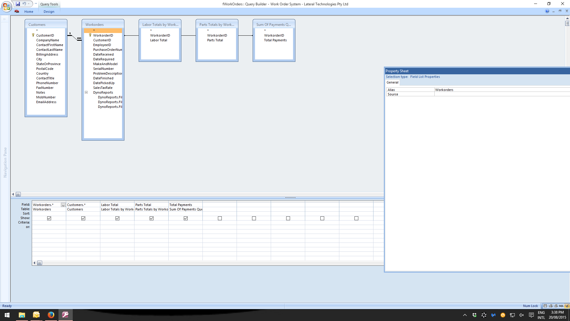Open the Design ribbon tab
Viewport: 570px width, 321px height.
[x=49, y=12]
